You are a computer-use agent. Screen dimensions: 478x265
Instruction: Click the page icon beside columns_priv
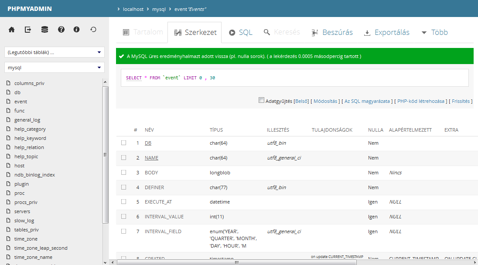[x=9, y=83]
